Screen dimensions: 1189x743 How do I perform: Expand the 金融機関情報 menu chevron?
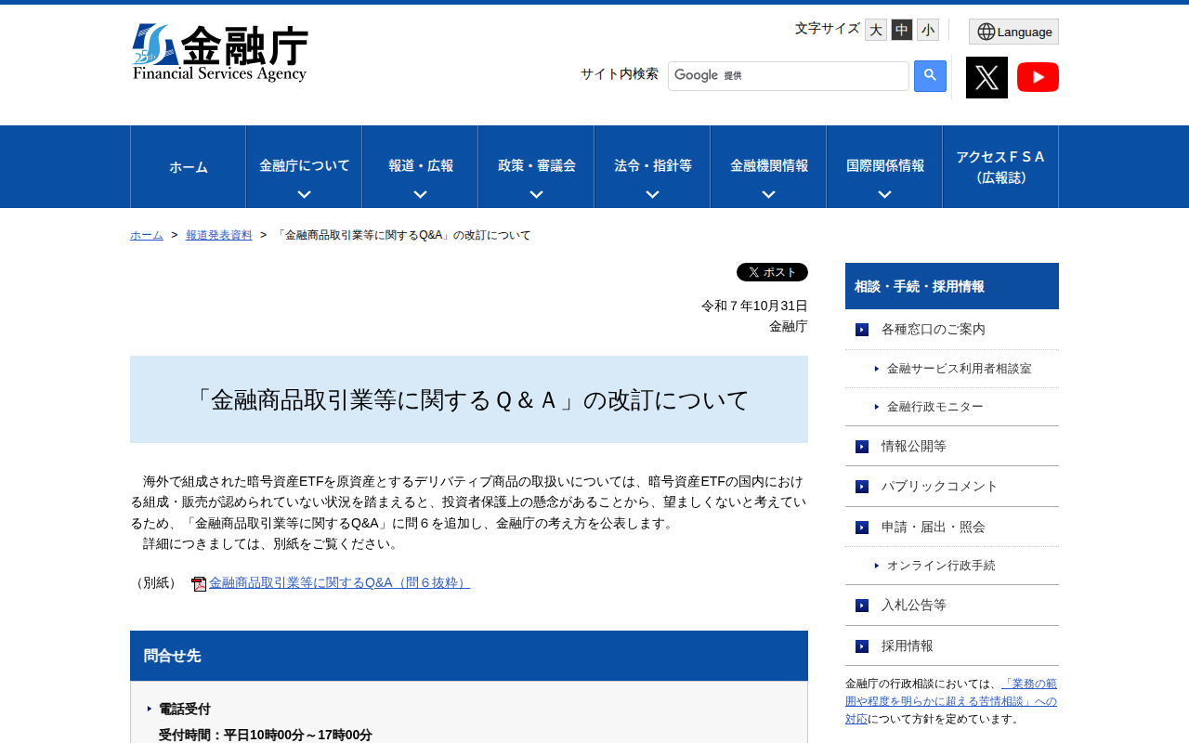[768, 194]
